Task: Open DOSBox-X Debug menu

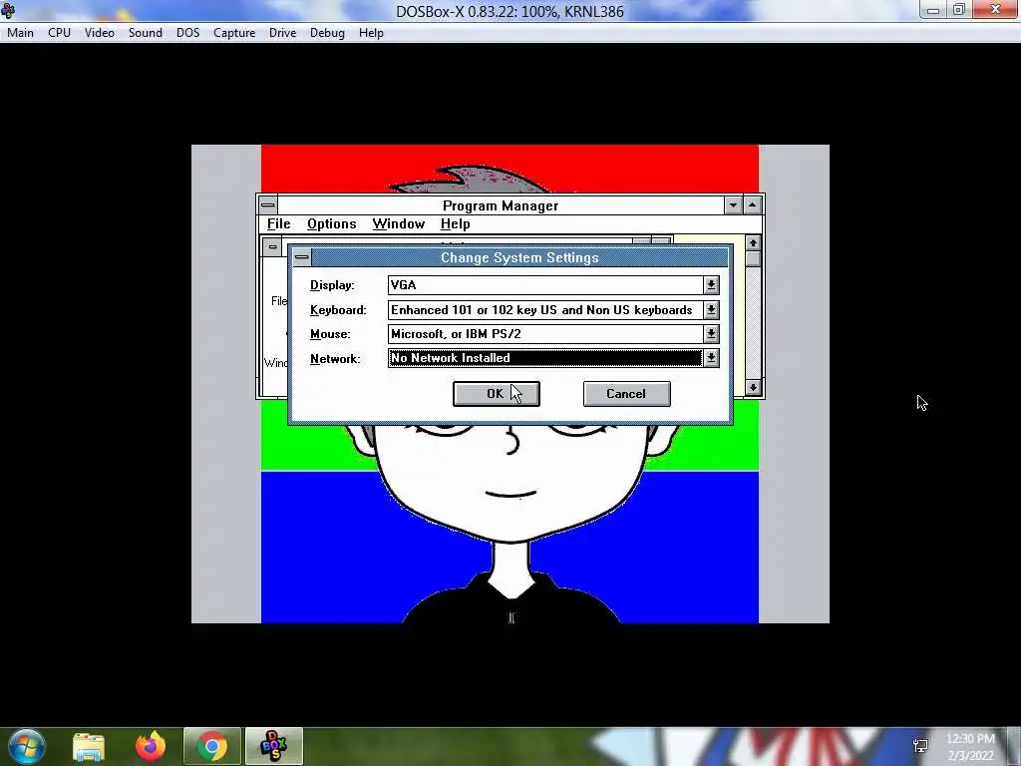Action: click(x=327, y=33)
